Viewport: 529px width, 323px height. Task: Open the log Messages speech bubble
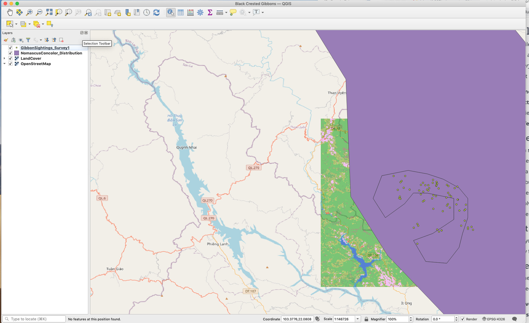(514, 319)
